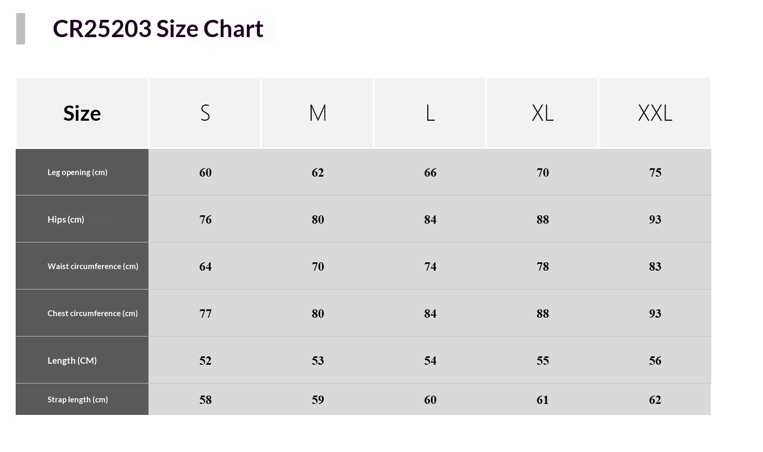Select the Size header cell
Viewport: 763px width, 452px height.
82,113
